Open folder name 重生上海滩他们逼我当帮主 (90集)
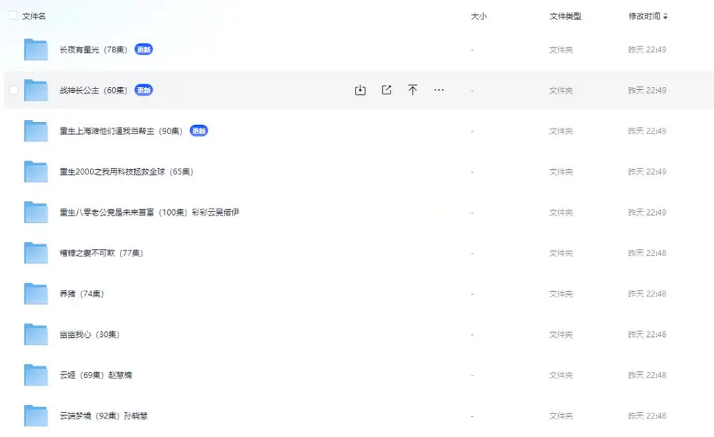This screenshot has height=437, width=714. [121, 131]
